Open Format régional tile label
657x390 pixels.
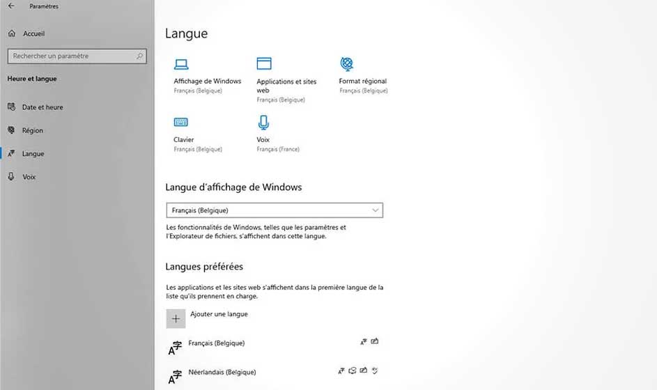click(x=363, y=81)
